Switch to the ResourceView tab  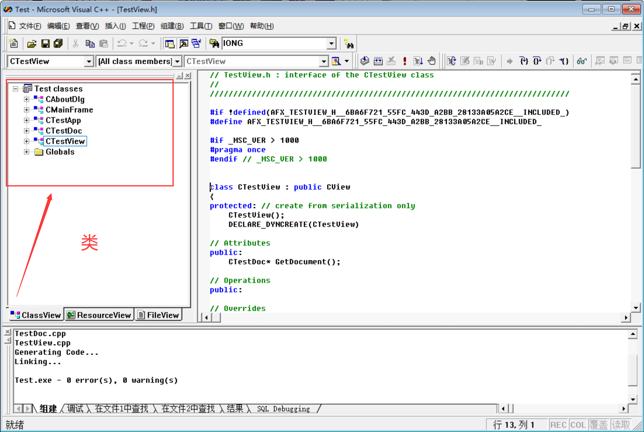[x=99, y=315]
